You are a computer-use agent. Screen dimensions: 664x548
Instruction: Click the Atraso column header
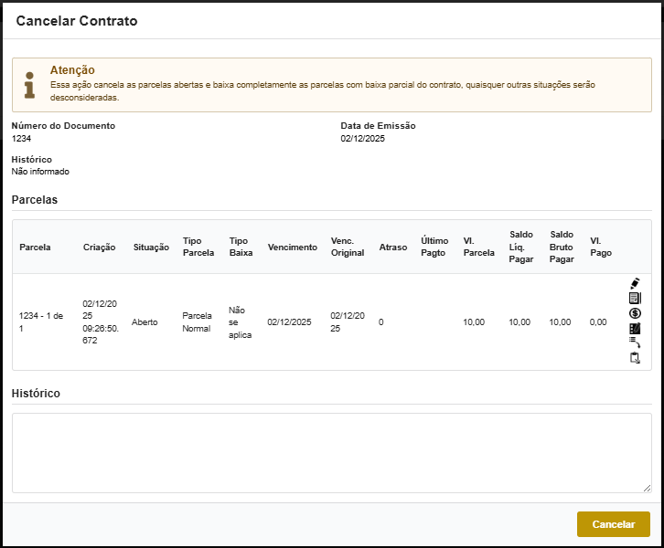(392, 248)
